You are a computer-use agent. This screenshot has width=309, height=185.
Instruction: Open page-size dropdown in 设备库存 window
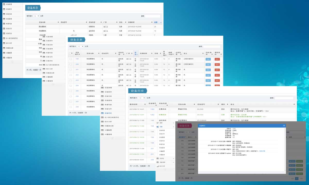pyautogui.click(x=36, y=16)
